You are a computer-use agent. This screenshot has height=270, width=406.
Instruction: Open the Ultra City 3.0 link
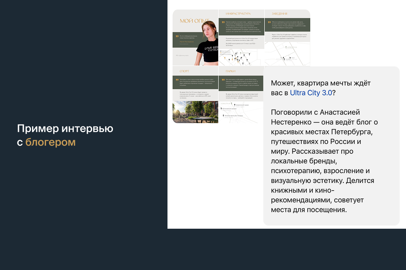click(x=311, y=93)
